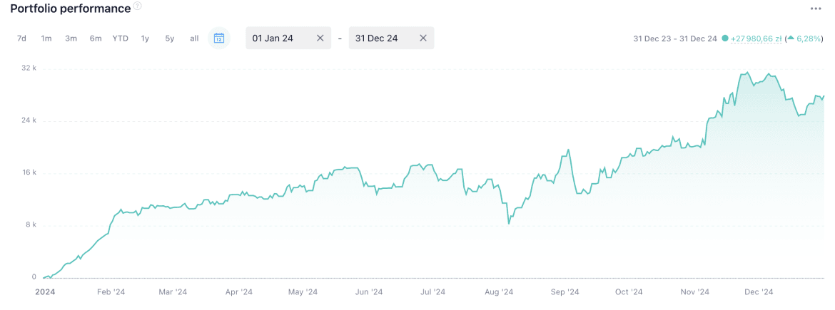Screen dimensions: 835x310
Task: Switch to the 5y time range
Action: [x=170, y=38]
